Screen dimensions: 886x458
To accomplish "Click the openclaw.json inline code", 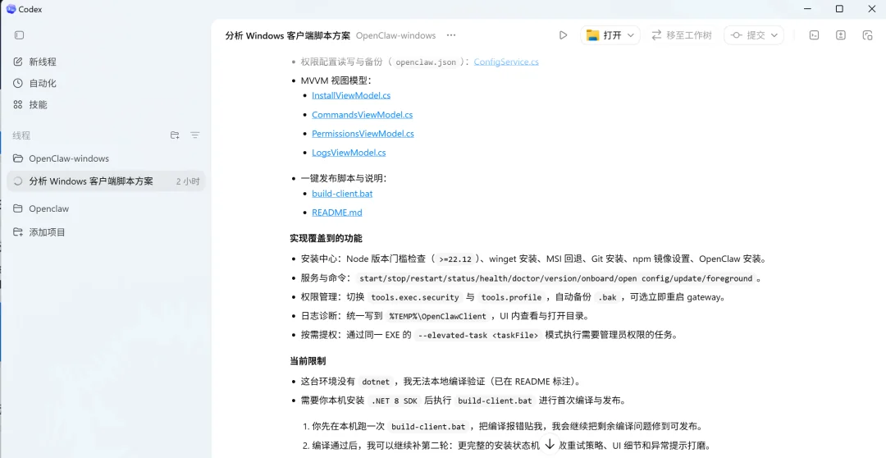I will [x=426, y=62].
